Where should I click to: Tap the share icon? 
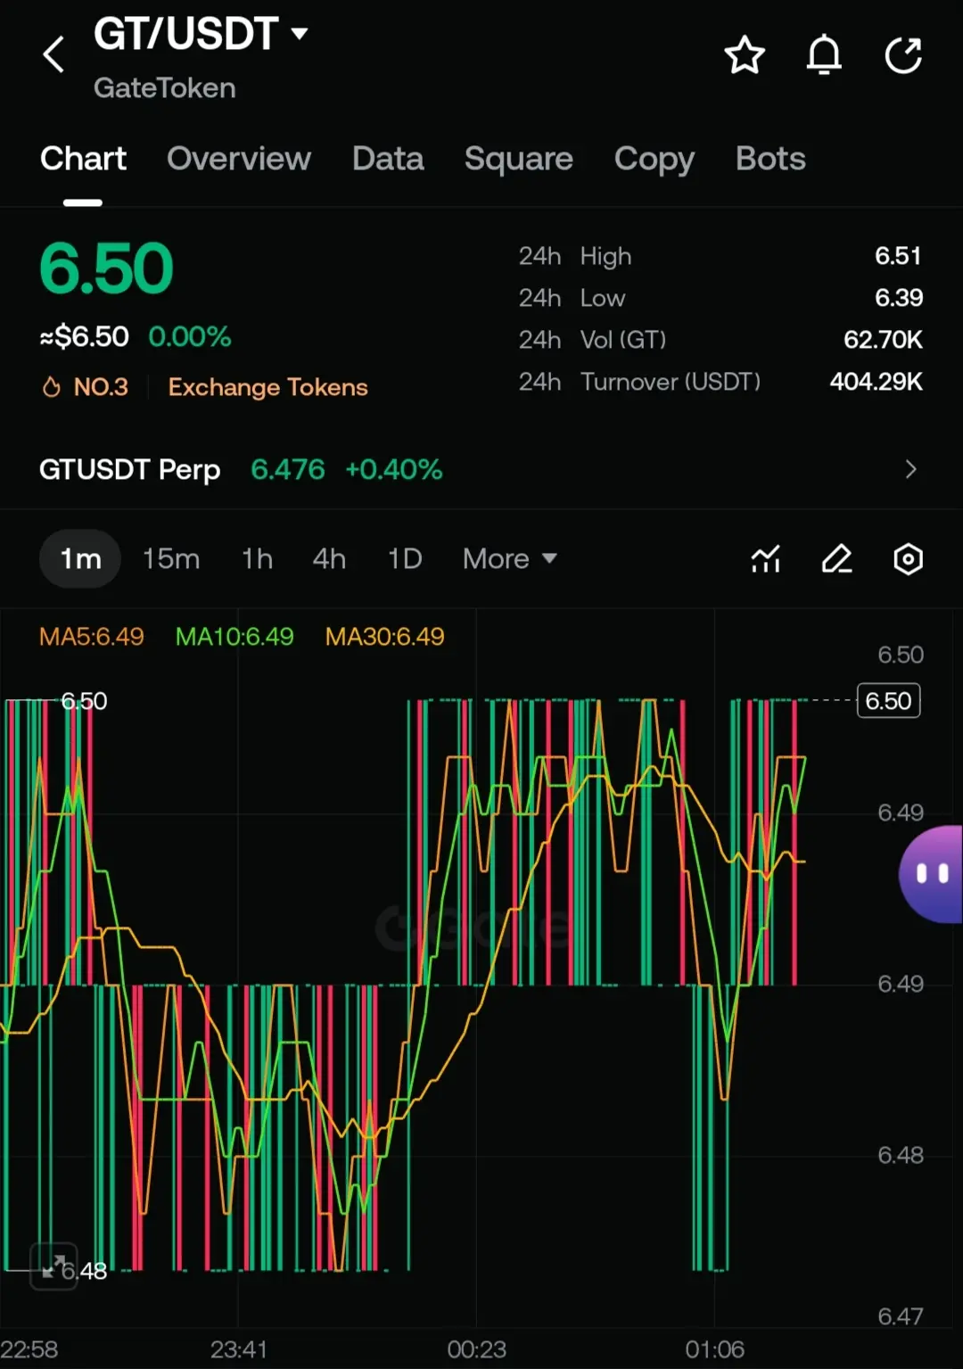(903, 55)
